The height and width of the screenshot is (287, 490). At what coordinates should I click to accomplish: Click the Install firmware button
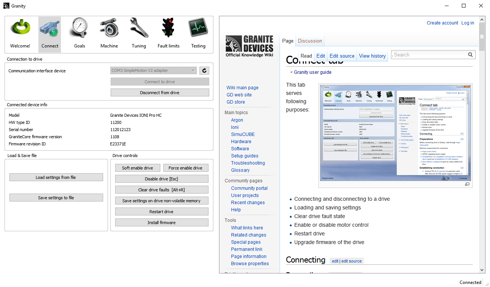(x=161, y=223)
